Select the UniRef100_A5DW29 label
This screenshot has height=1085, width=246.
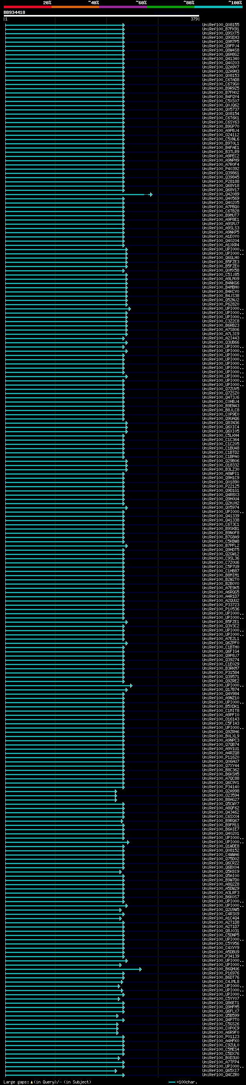point(221,888)
